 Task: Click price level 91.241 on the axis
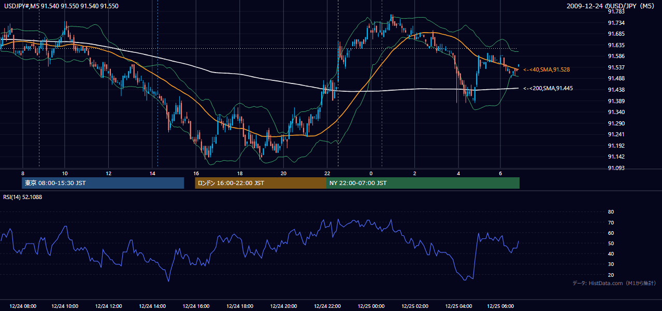[616, 134]
